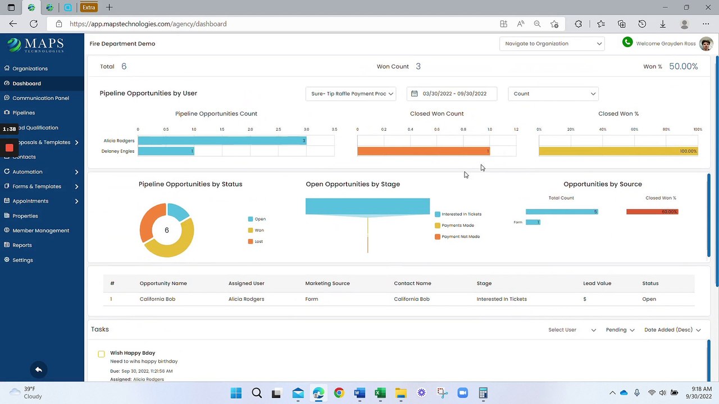719x404 pixels.
Task: Open Zoom from the Windows taskbar
Action: pos(462,393)
